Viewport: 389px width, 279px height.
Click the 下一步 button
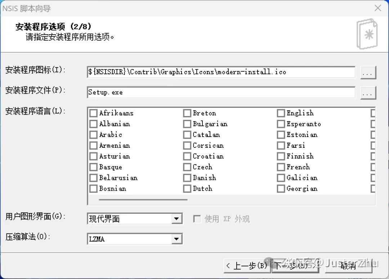point(295,266)
